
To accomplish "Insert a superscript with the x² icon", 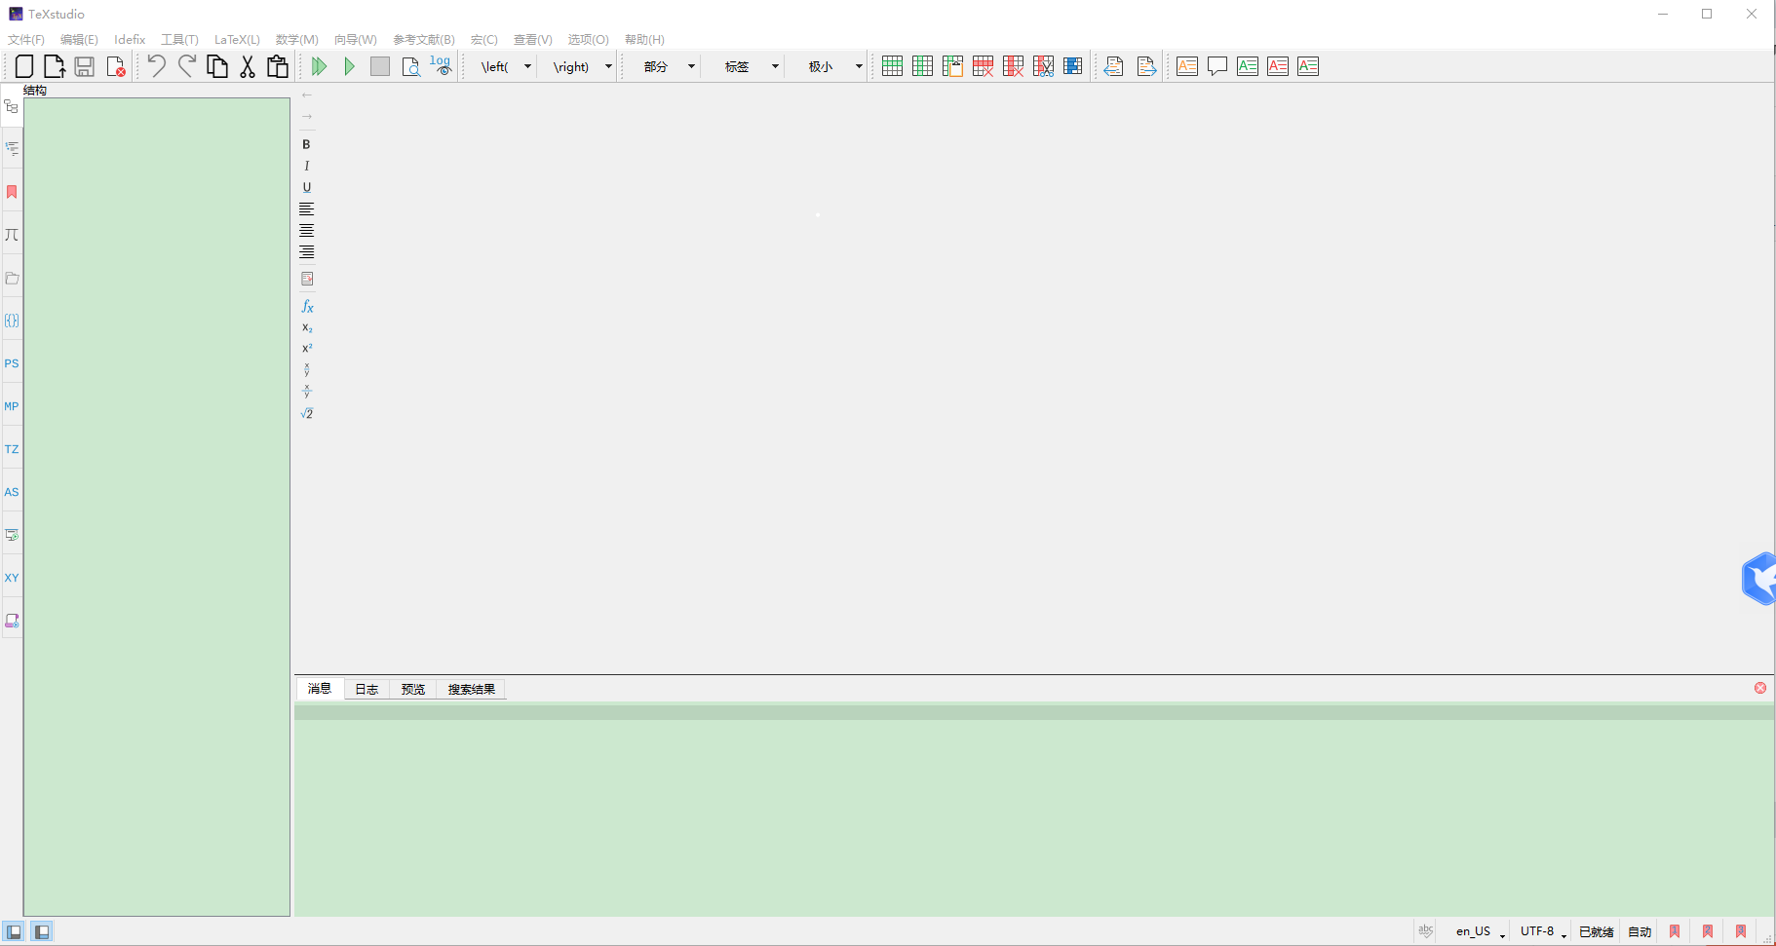I will click(x=307, y=349).
